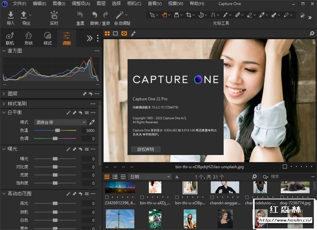Open the Auto Adjust (自动调整) wand
This screenshot has width=317, height=230.
[119, 15]
